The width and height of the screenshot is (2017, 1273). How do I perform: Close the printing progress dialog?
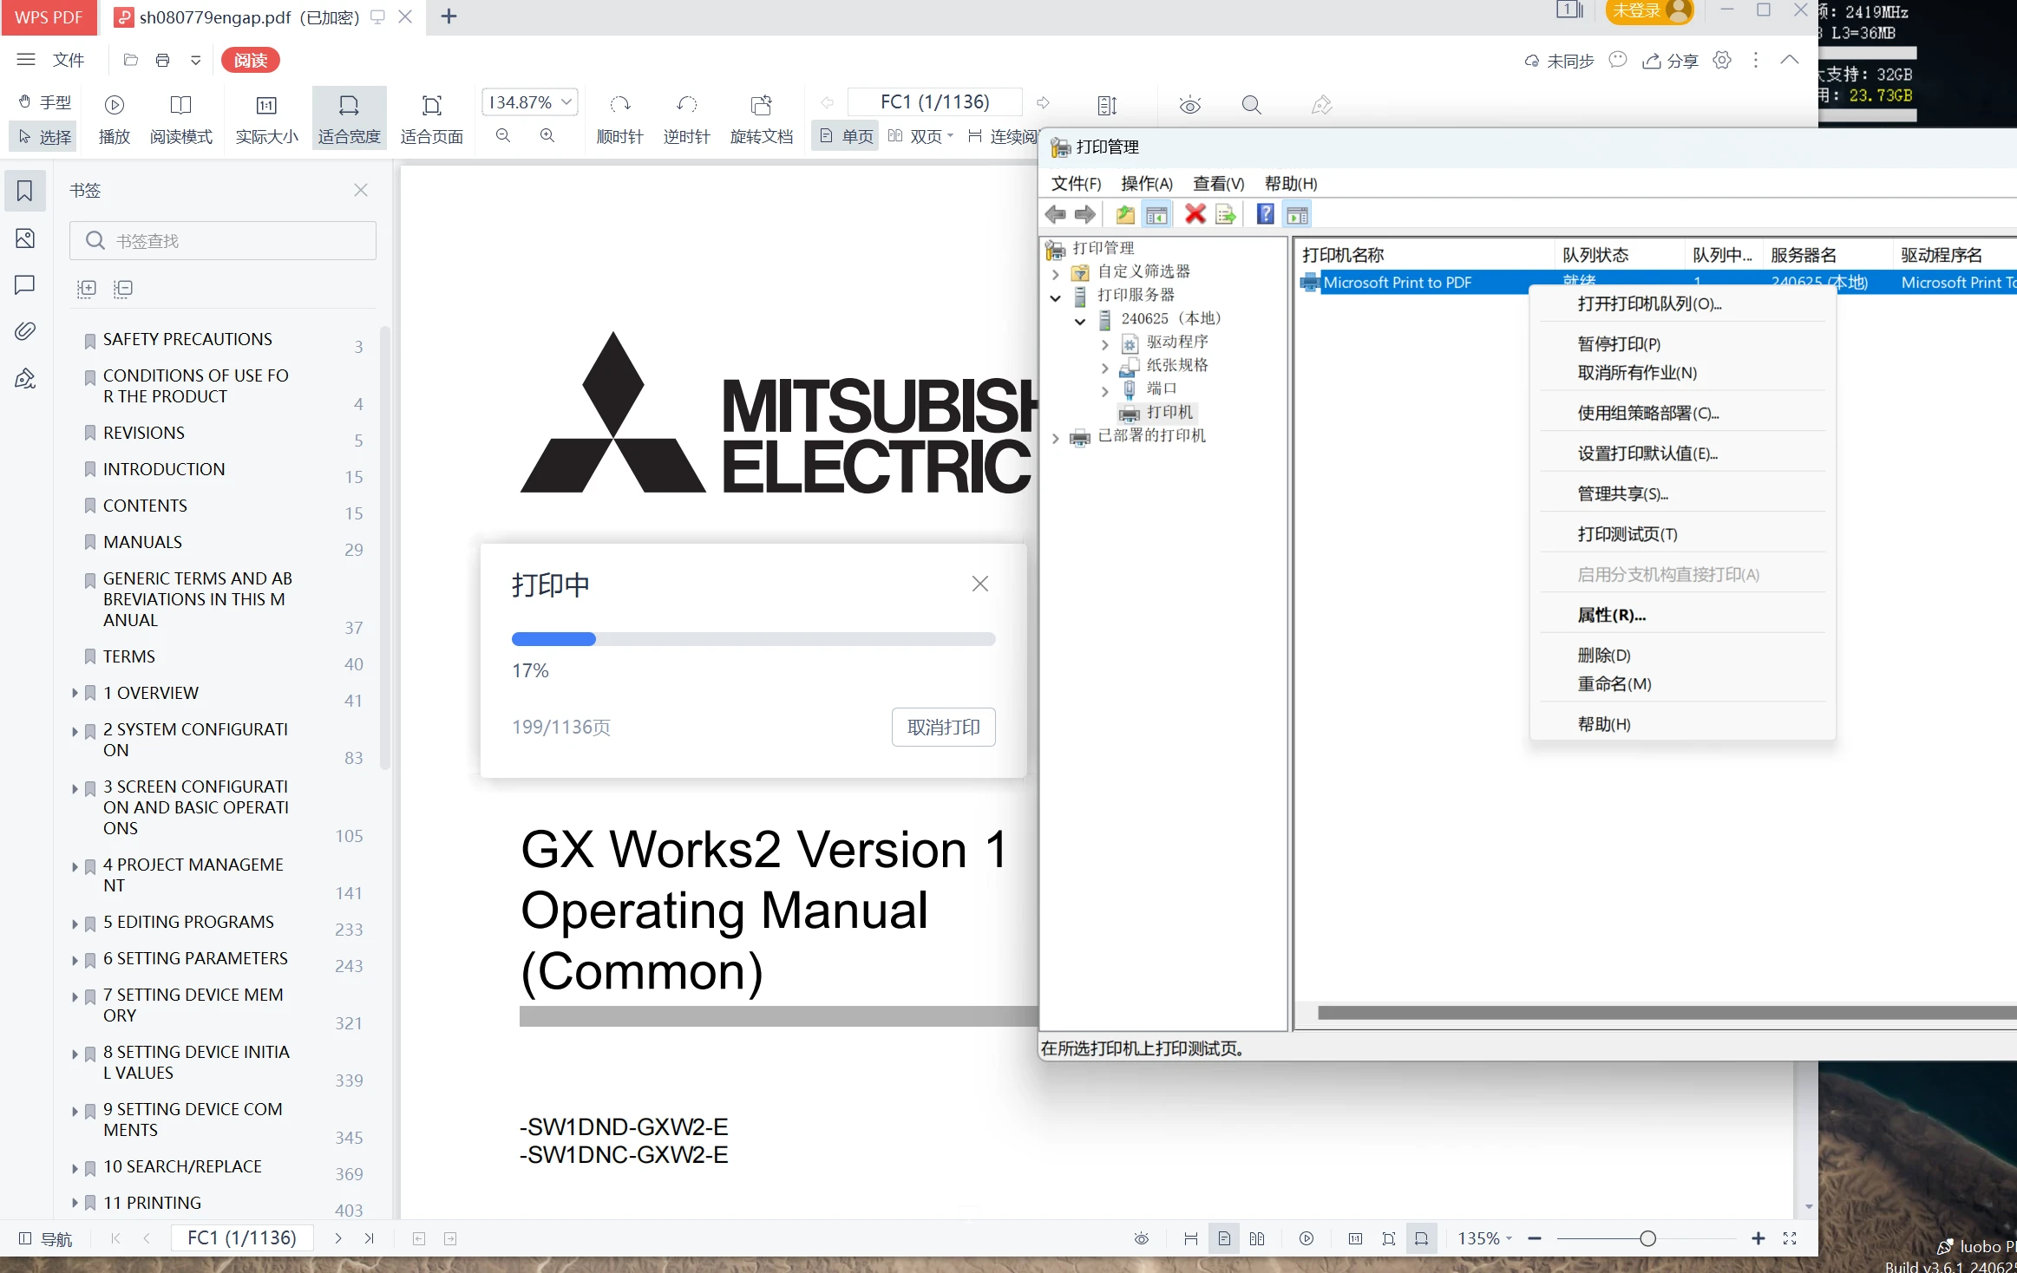(x=980, y=584)
